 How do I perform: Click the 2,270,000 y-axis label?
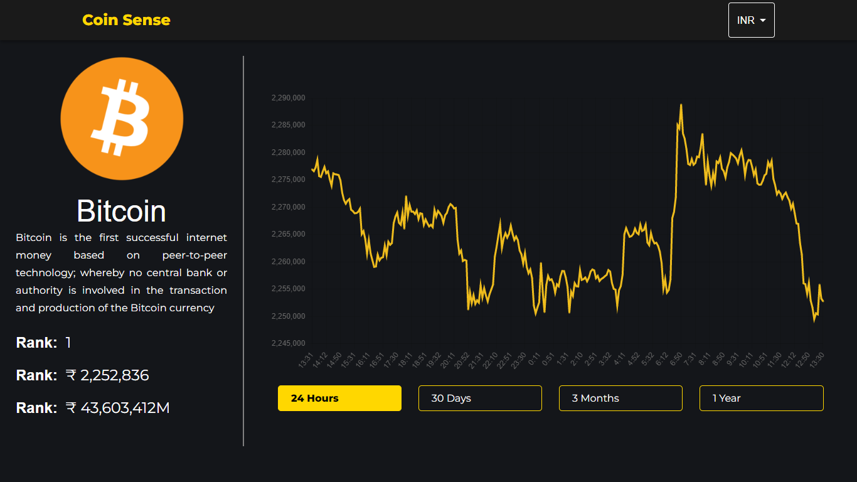pos(288,207)
